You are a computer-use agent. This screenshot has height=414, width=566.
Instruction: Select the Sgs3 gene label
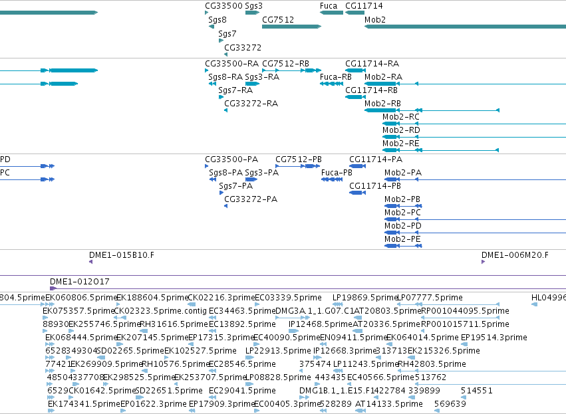point(254,6)
